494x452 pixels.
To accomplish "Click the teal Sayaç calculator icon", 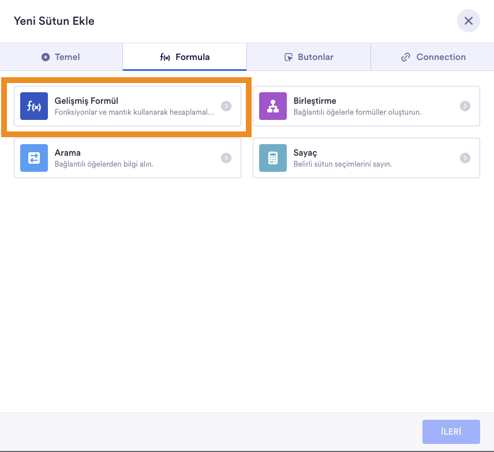I will pos(273,158).
